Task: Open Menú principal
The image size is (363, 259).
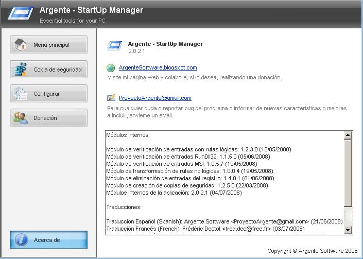Action: 48,44
